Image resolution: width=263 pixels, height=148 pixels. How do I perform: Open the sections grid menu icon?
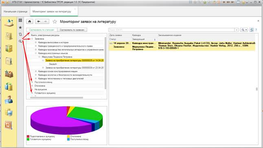click(x=20, y=20)
